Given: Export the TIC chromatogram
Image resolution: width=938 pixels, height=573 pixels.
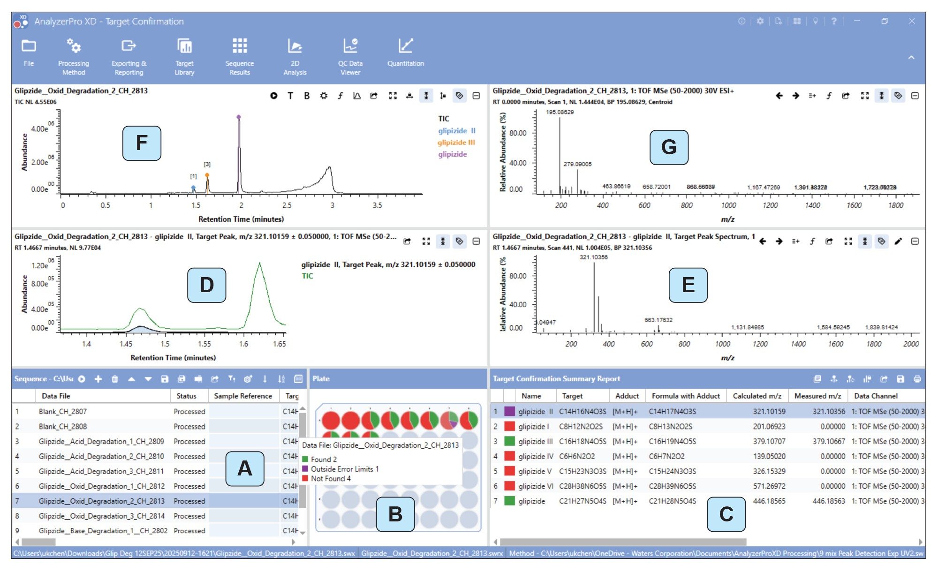Looking at the screenshot, I should click(374, 95).
